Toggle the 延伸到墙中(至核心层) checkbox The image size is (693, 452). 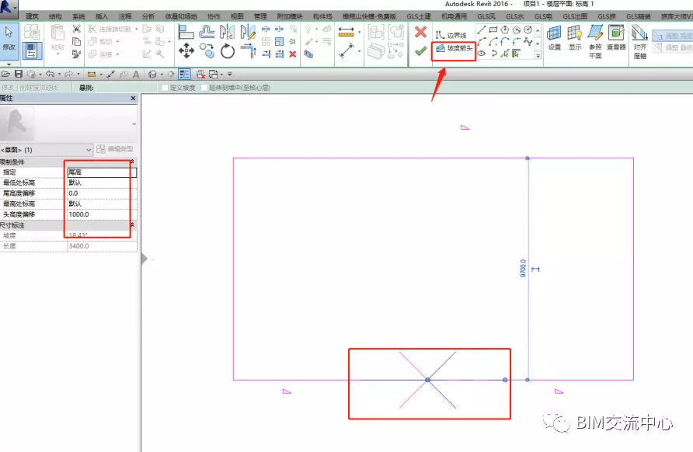point(204,88)
